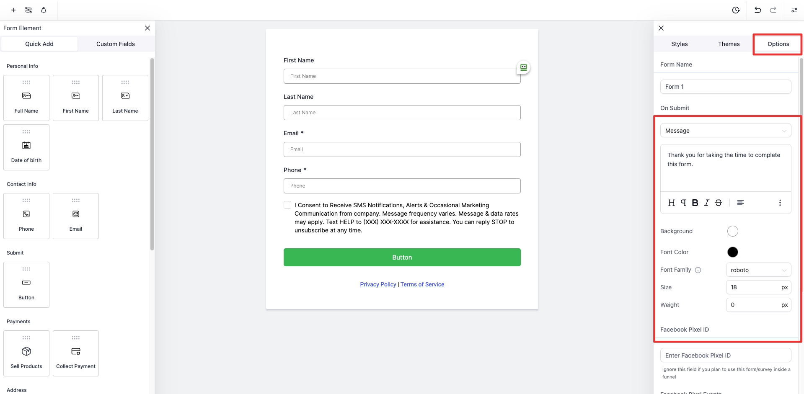The width and height of the screenshot is (804, 394).
Task: Switch to the Themes tab
Action: (x=729, y=44)
